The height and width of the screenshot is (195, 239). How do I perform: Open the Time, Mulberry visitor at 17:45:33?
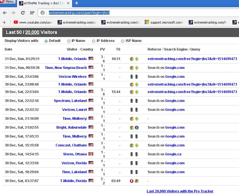(74, 136)
